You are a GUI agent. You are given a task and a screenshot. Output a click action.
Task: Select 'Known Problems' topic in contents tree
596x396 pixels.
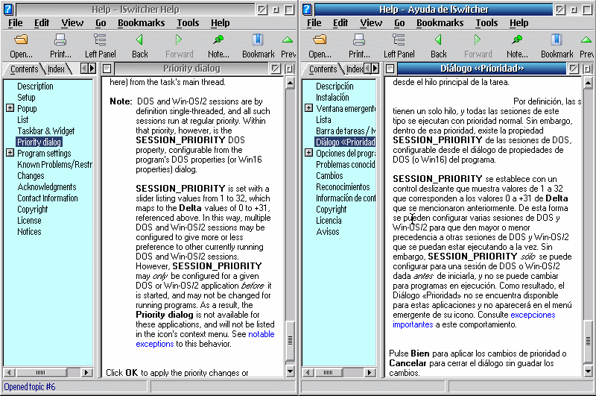click(x=54, y=165)
